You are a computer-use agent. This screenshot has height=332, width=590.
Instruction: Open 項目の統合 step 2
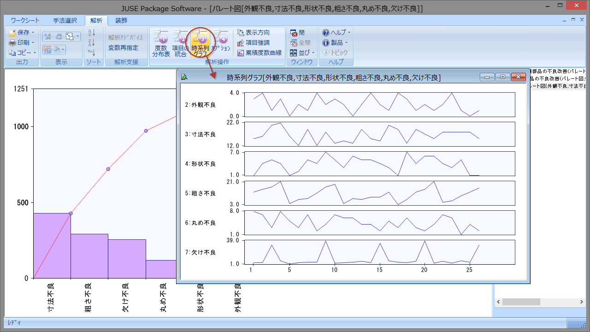pyautogui.click(x=181, y=43)
